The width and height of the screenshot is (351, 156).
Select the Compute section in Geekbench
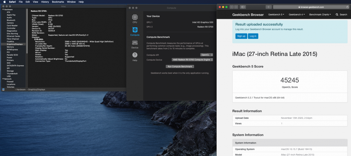[x=135, y=32]
